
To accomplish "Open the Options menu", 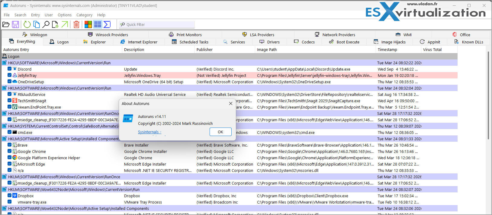I will click(65, 15).
